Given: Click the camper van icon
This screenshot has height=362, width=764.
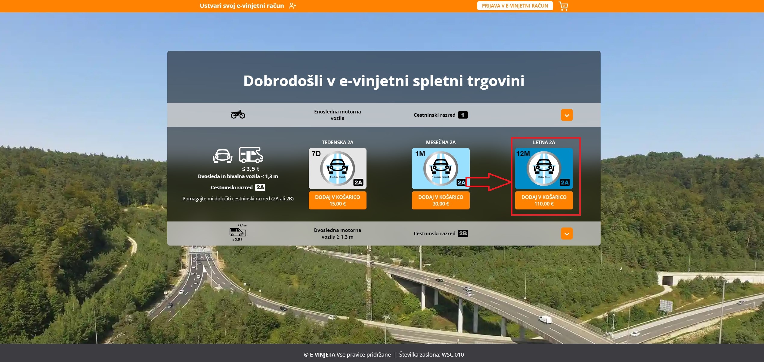Looking at the screenshot, I should coord(251,155).
